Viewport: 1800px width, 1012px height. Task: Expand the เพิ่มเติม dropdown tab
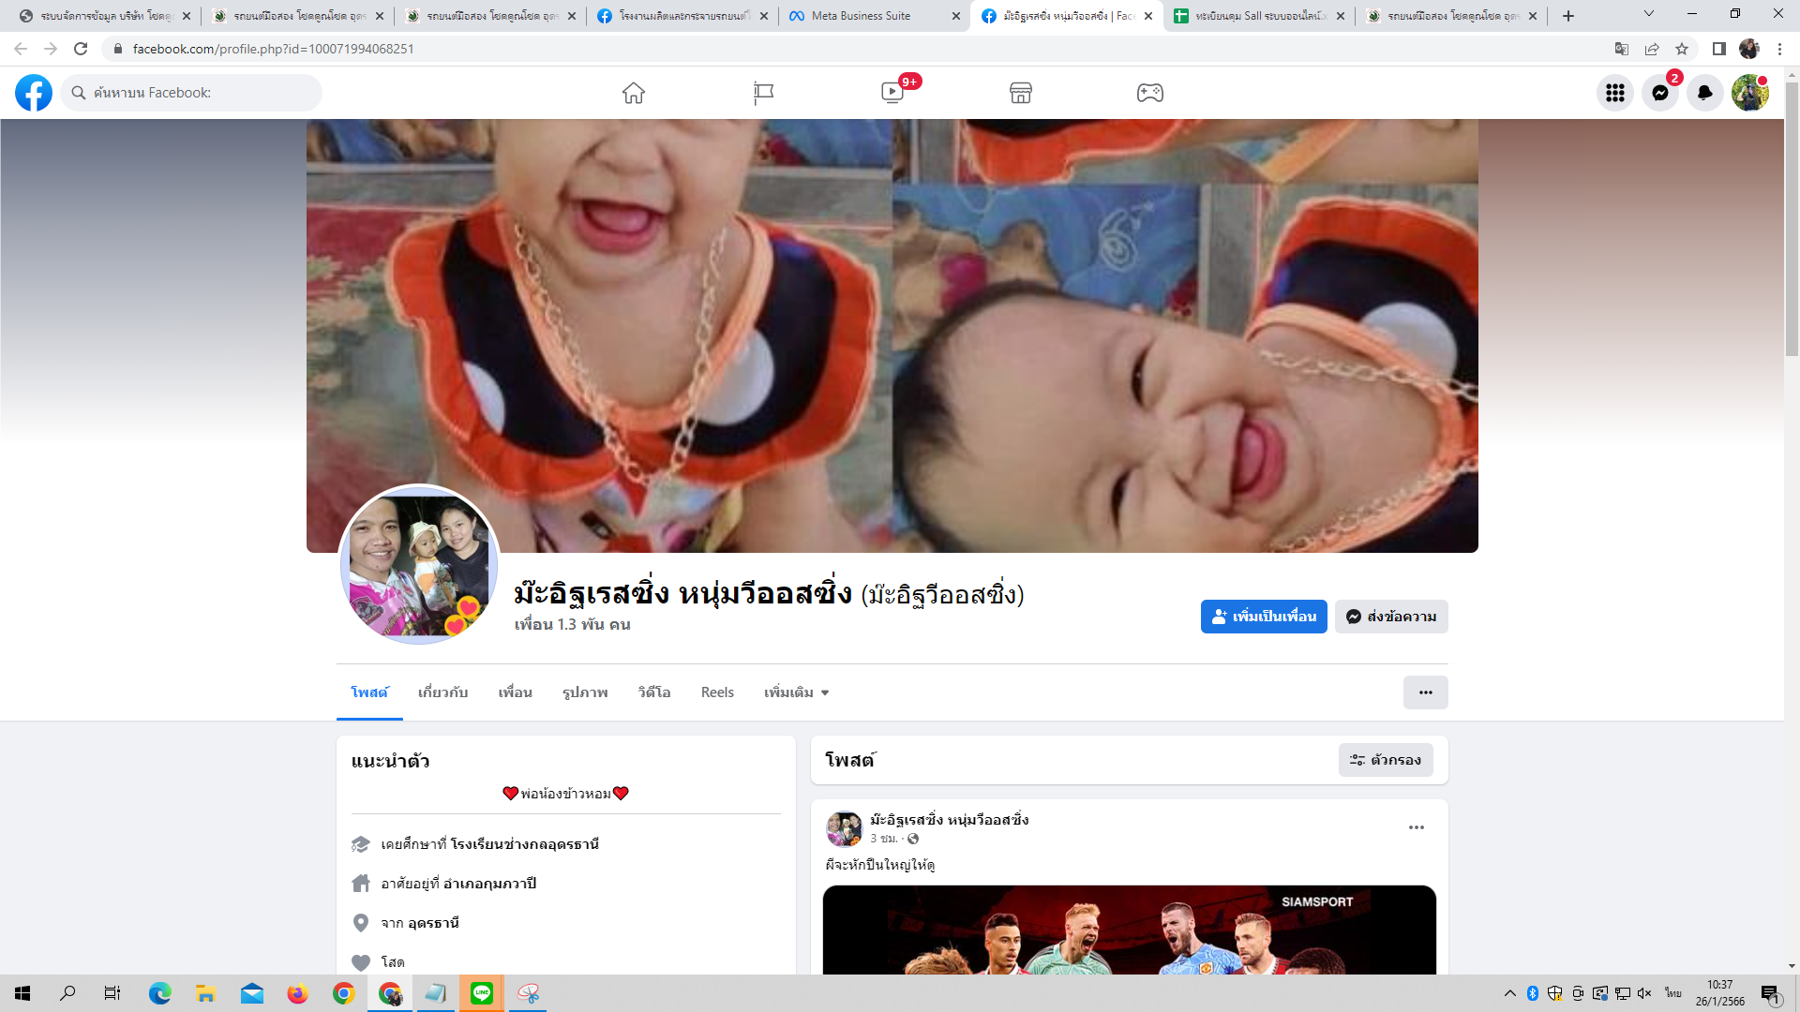796,692
